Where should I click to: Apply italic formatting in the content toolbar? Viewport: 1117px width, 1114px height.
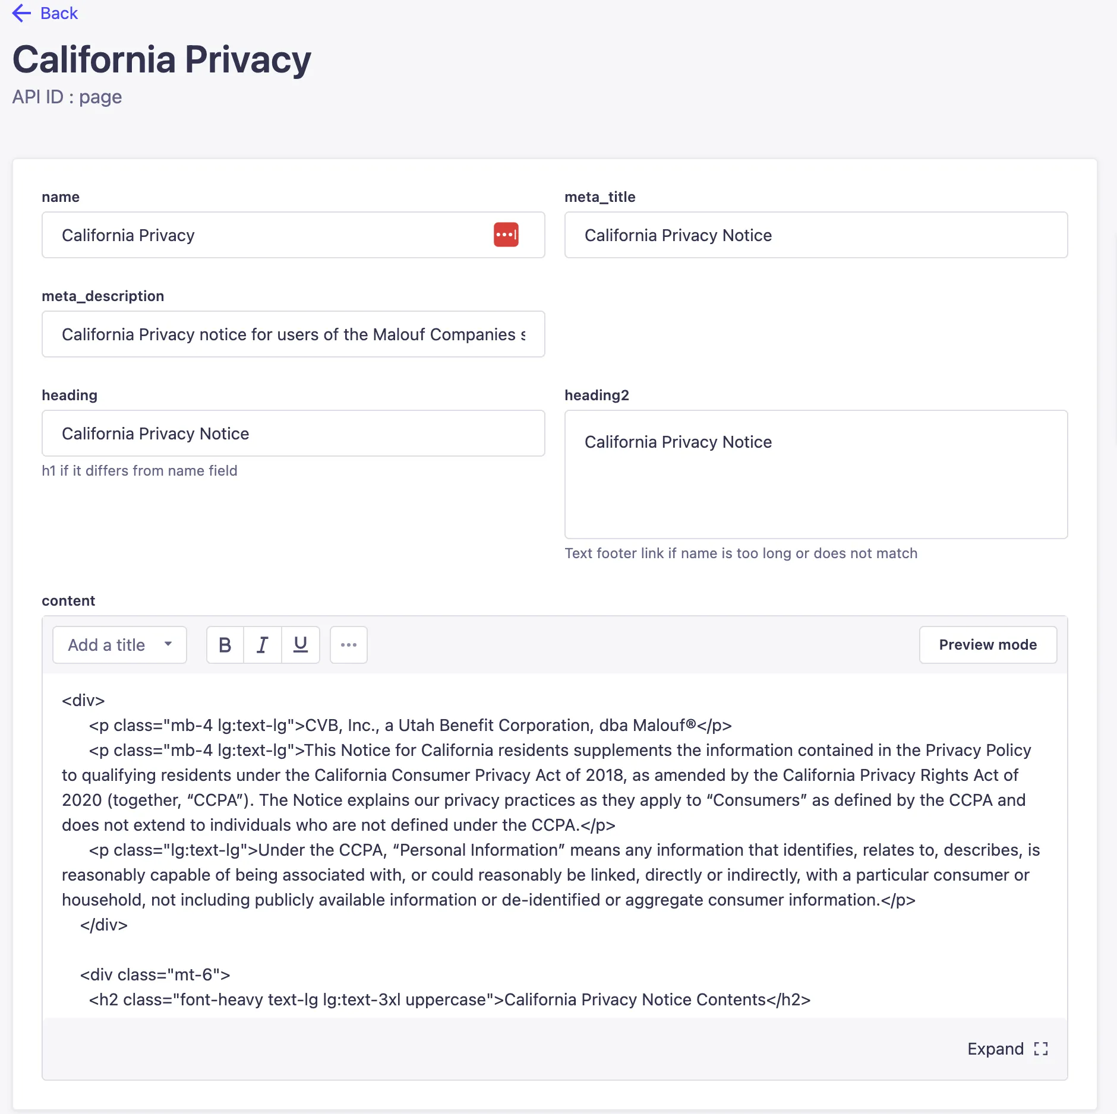pos(263,645)
